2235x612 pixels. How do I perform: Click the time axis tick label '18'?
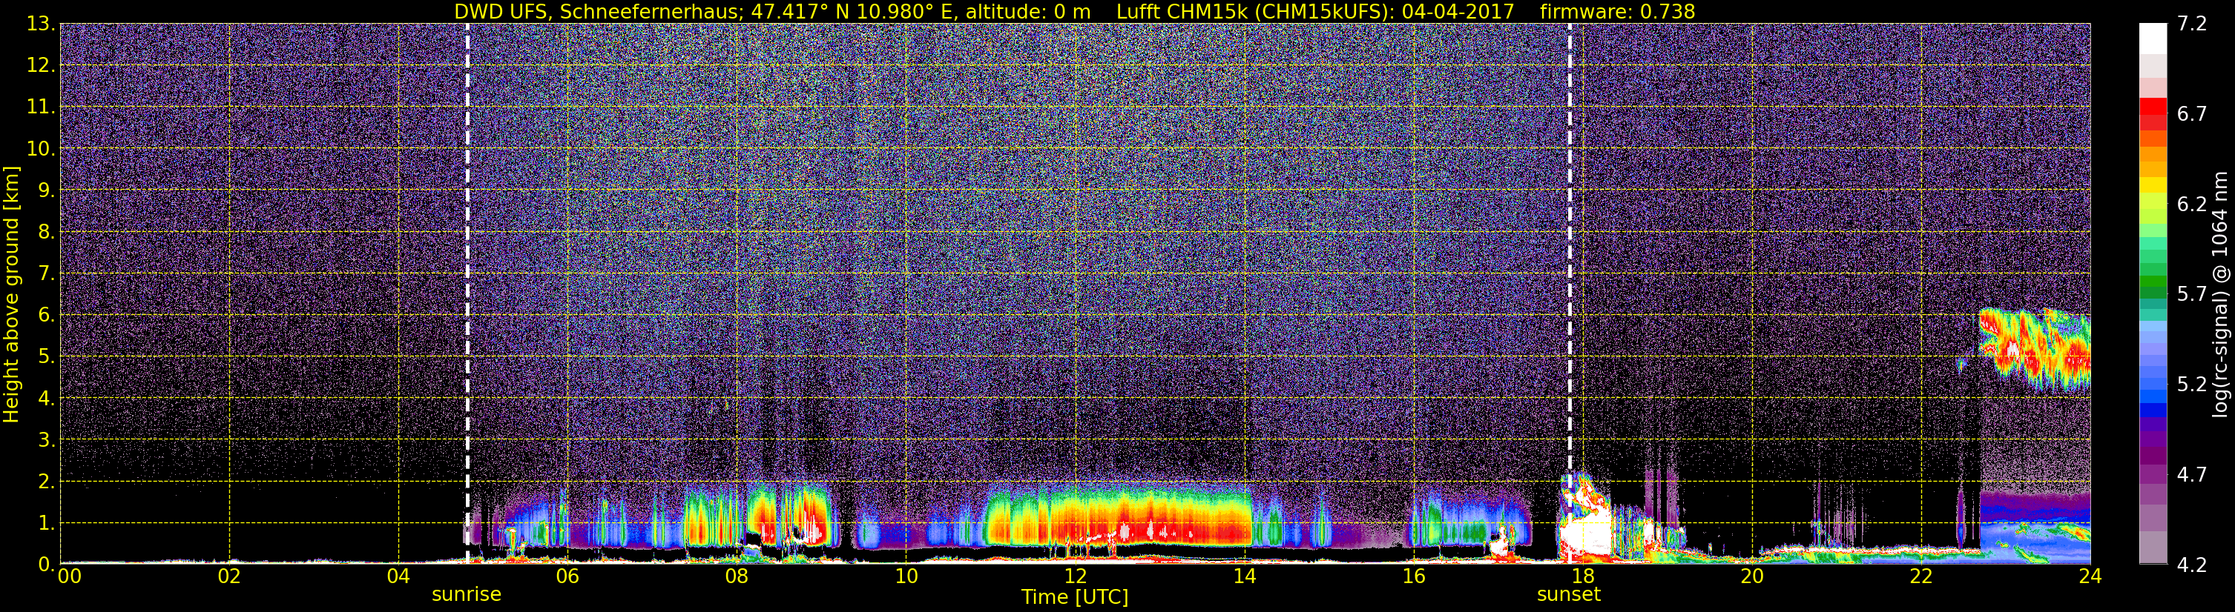[x=1582, y=576]
